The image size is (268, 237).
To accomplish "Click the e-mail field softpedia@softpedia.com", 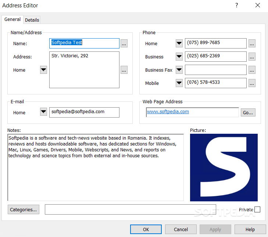I will [x=84, y=112].
